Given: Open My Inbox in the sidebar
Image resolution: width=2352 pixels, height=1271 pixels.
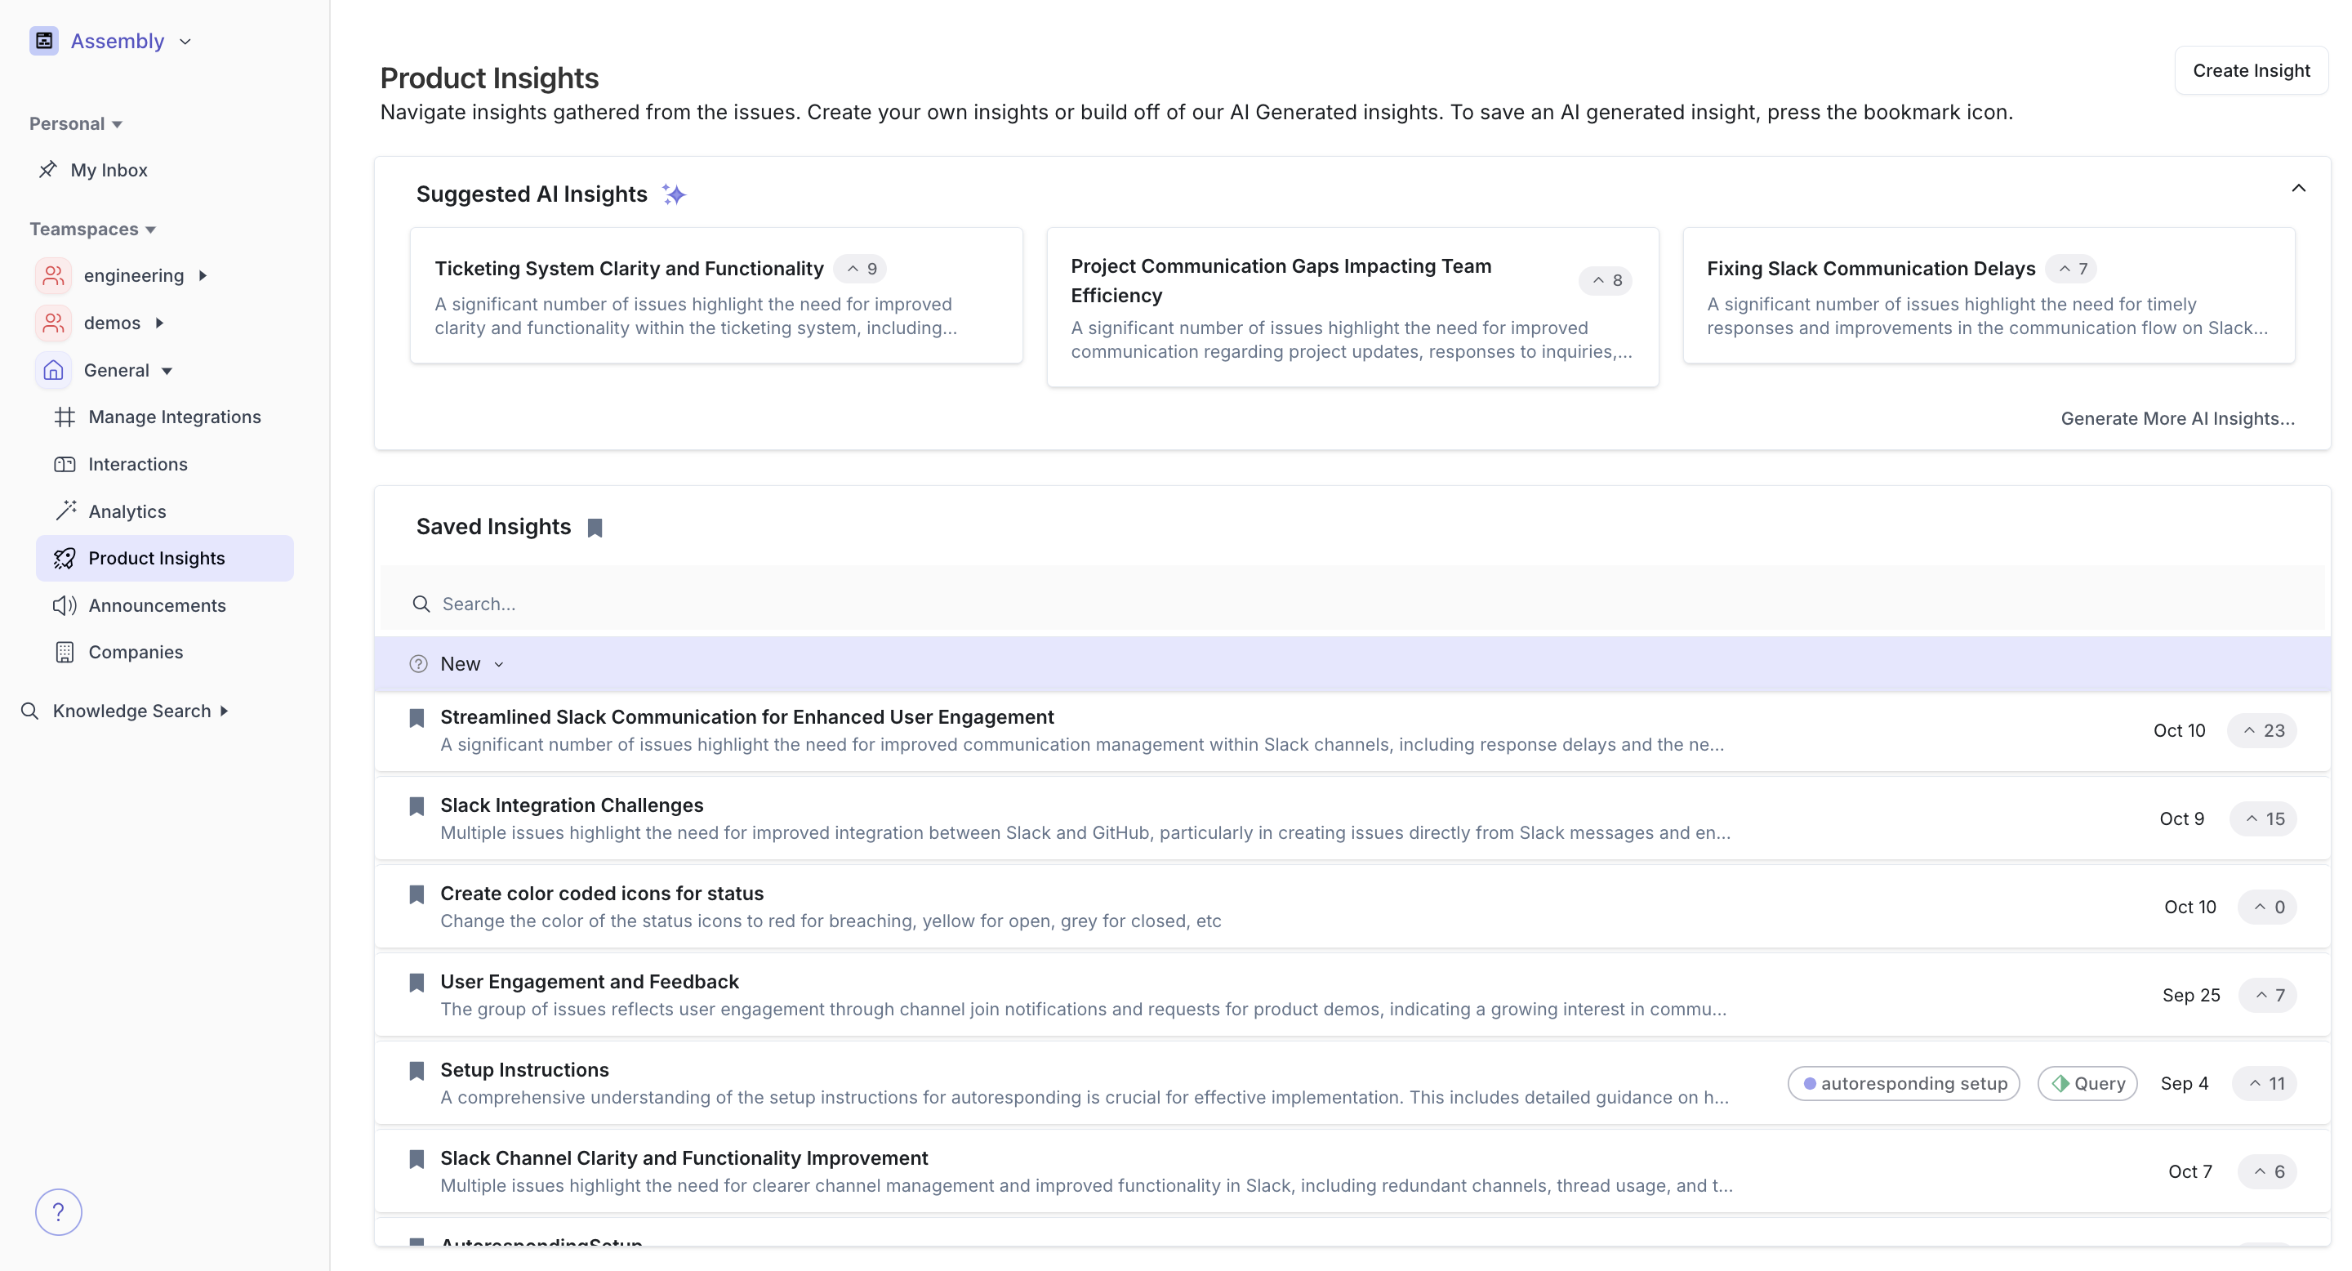Looking at the screenshot, I should [109, 170].
